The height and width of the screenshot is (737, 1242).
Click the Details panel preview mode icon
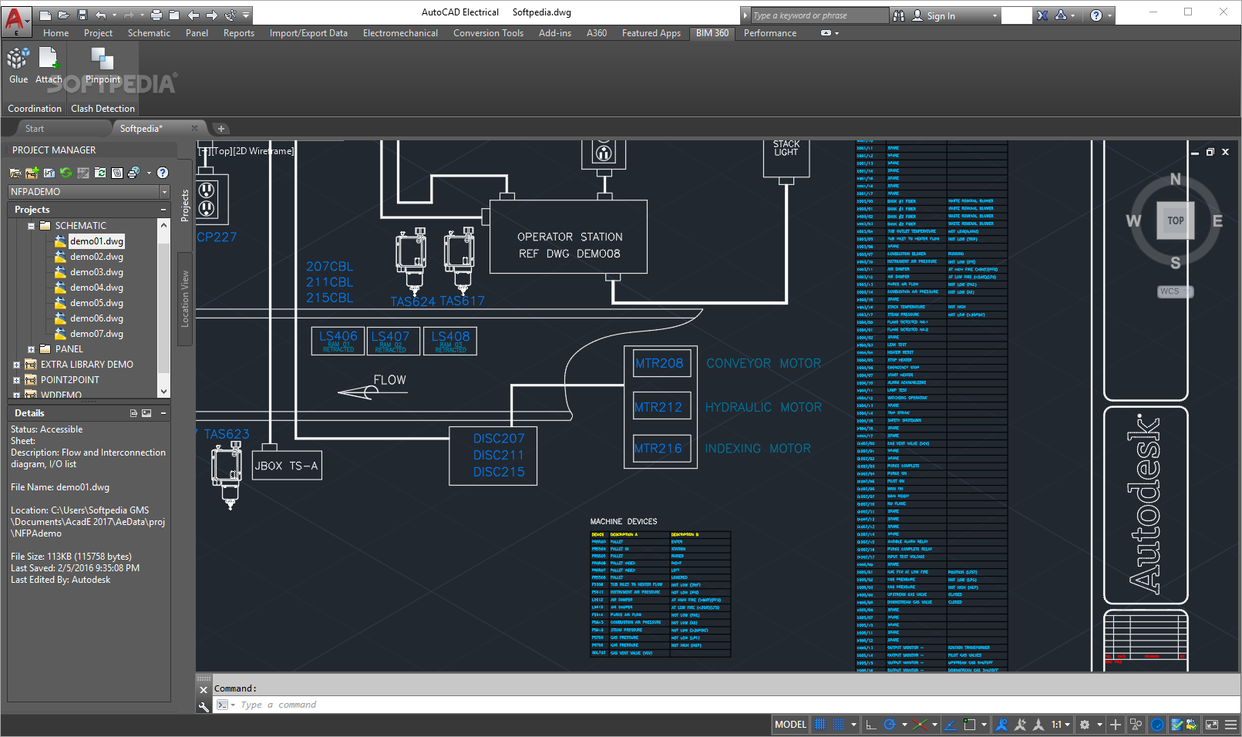pyautogui.click(x=146, y=413)
